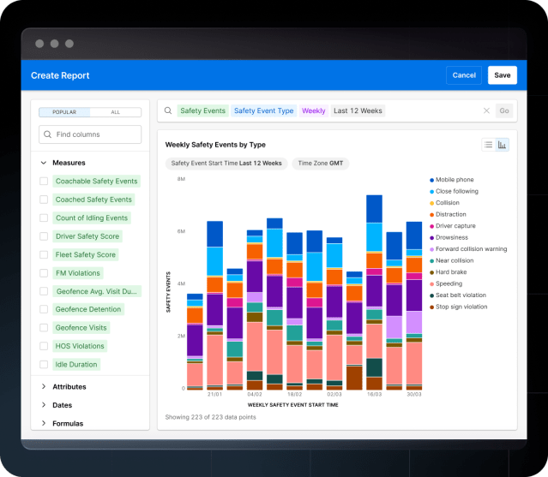Switch to the table list view icon
This screenshot has width=548, height=477.
489,145
